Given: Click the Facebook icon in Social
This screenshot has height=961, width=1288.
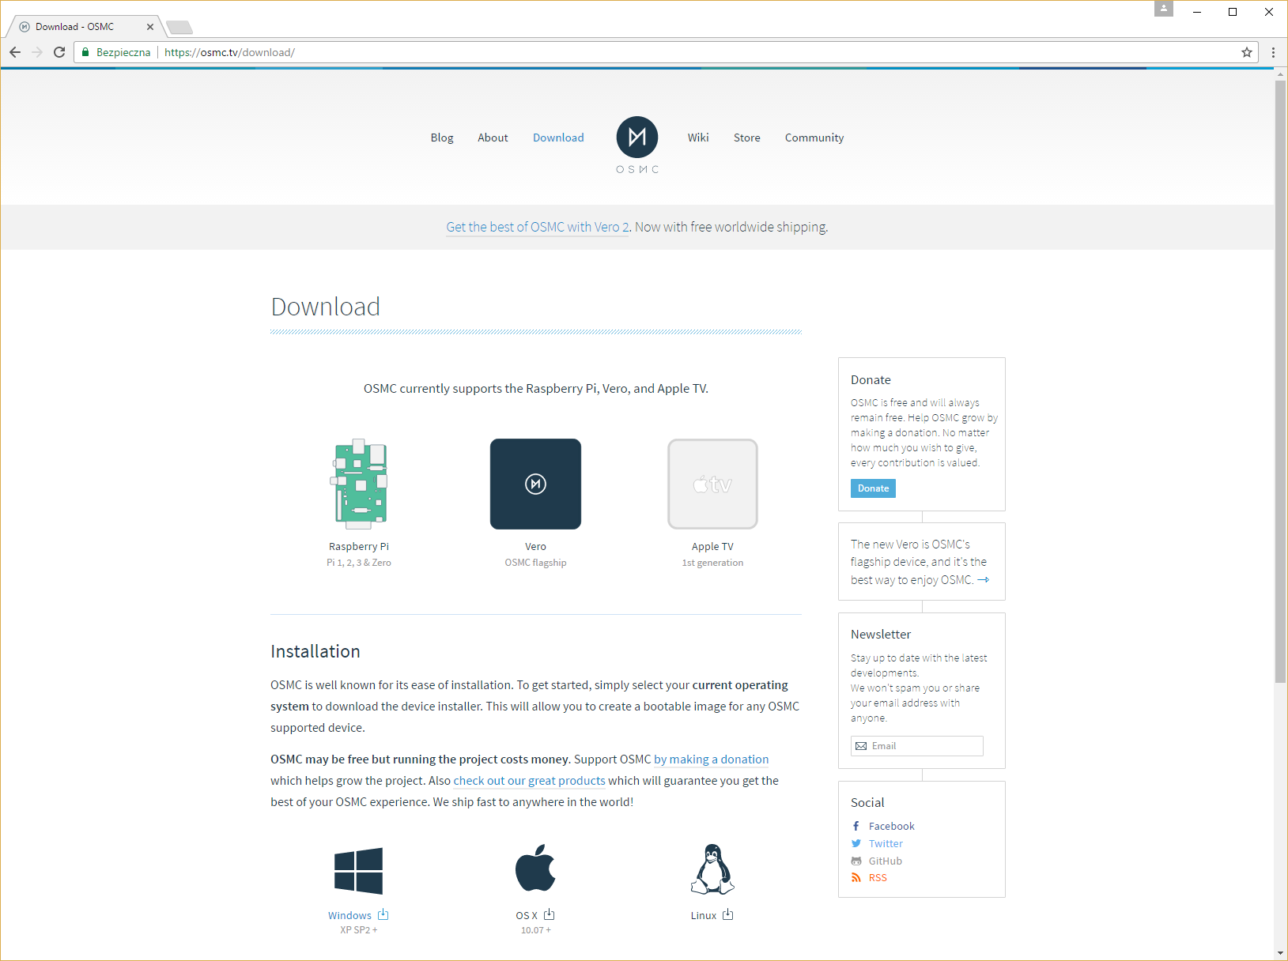Looking at the screenshot, I should coord(856,826).
